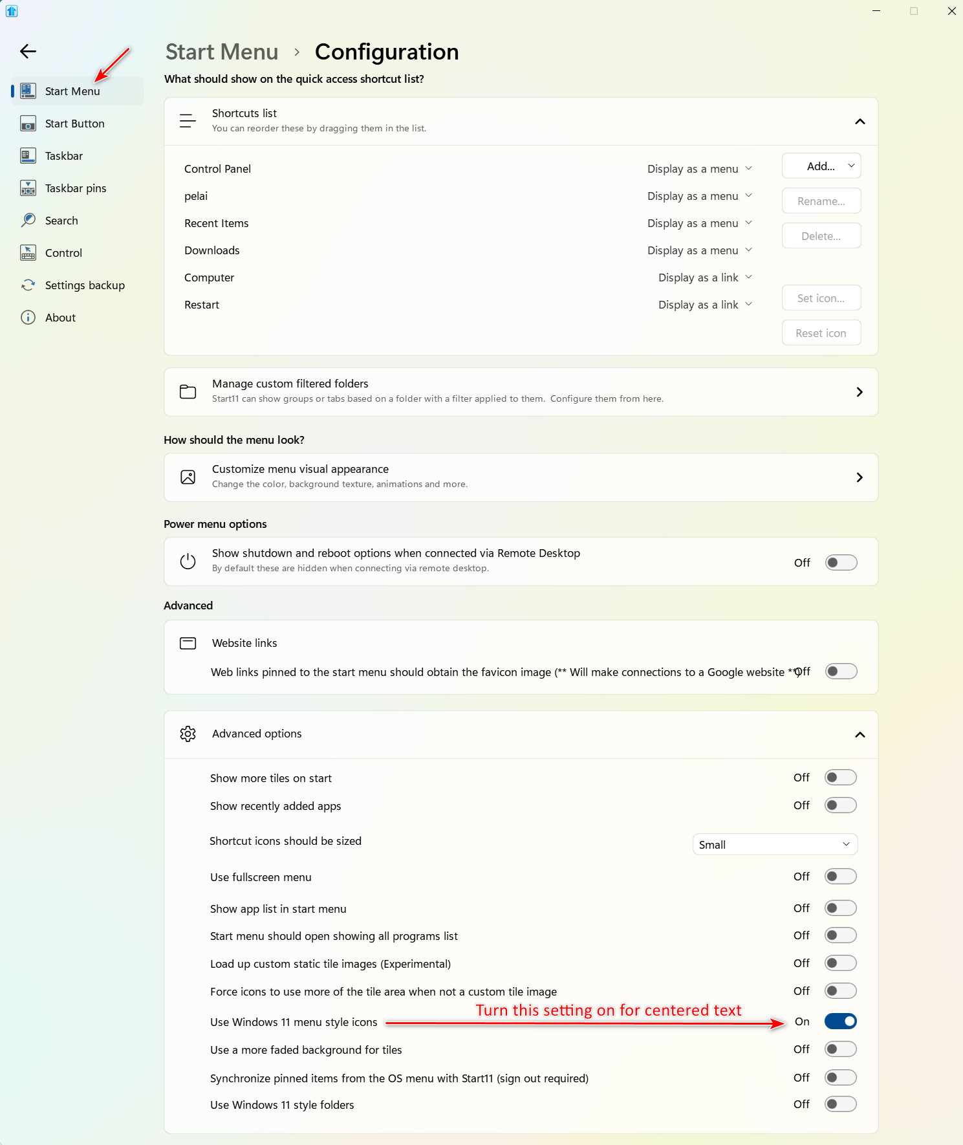Toggle shutdown options for Remote Desktop

841,563
